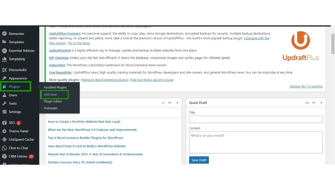Click the Elementor sidebar icon

[4, 34]
